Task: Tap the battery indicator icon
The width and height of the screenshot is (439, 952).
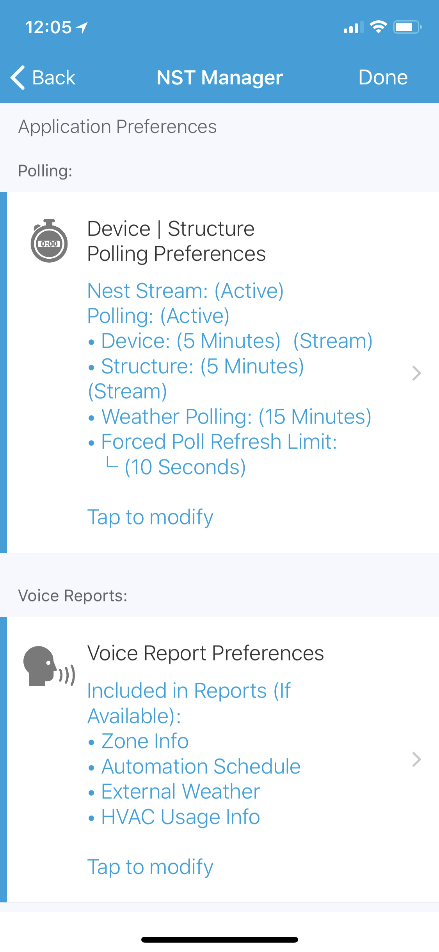Action: pyautogui.click(x=407, y=27)
